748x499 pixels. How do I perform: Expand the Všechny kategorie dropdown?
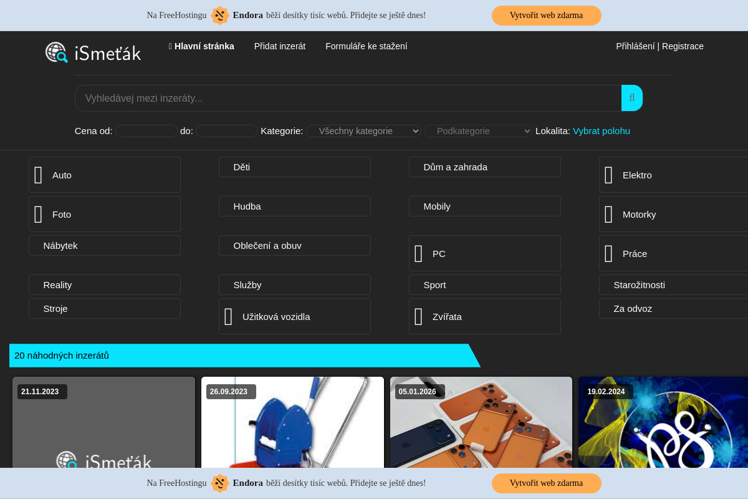pyautogui.click(x=363, y=131)
